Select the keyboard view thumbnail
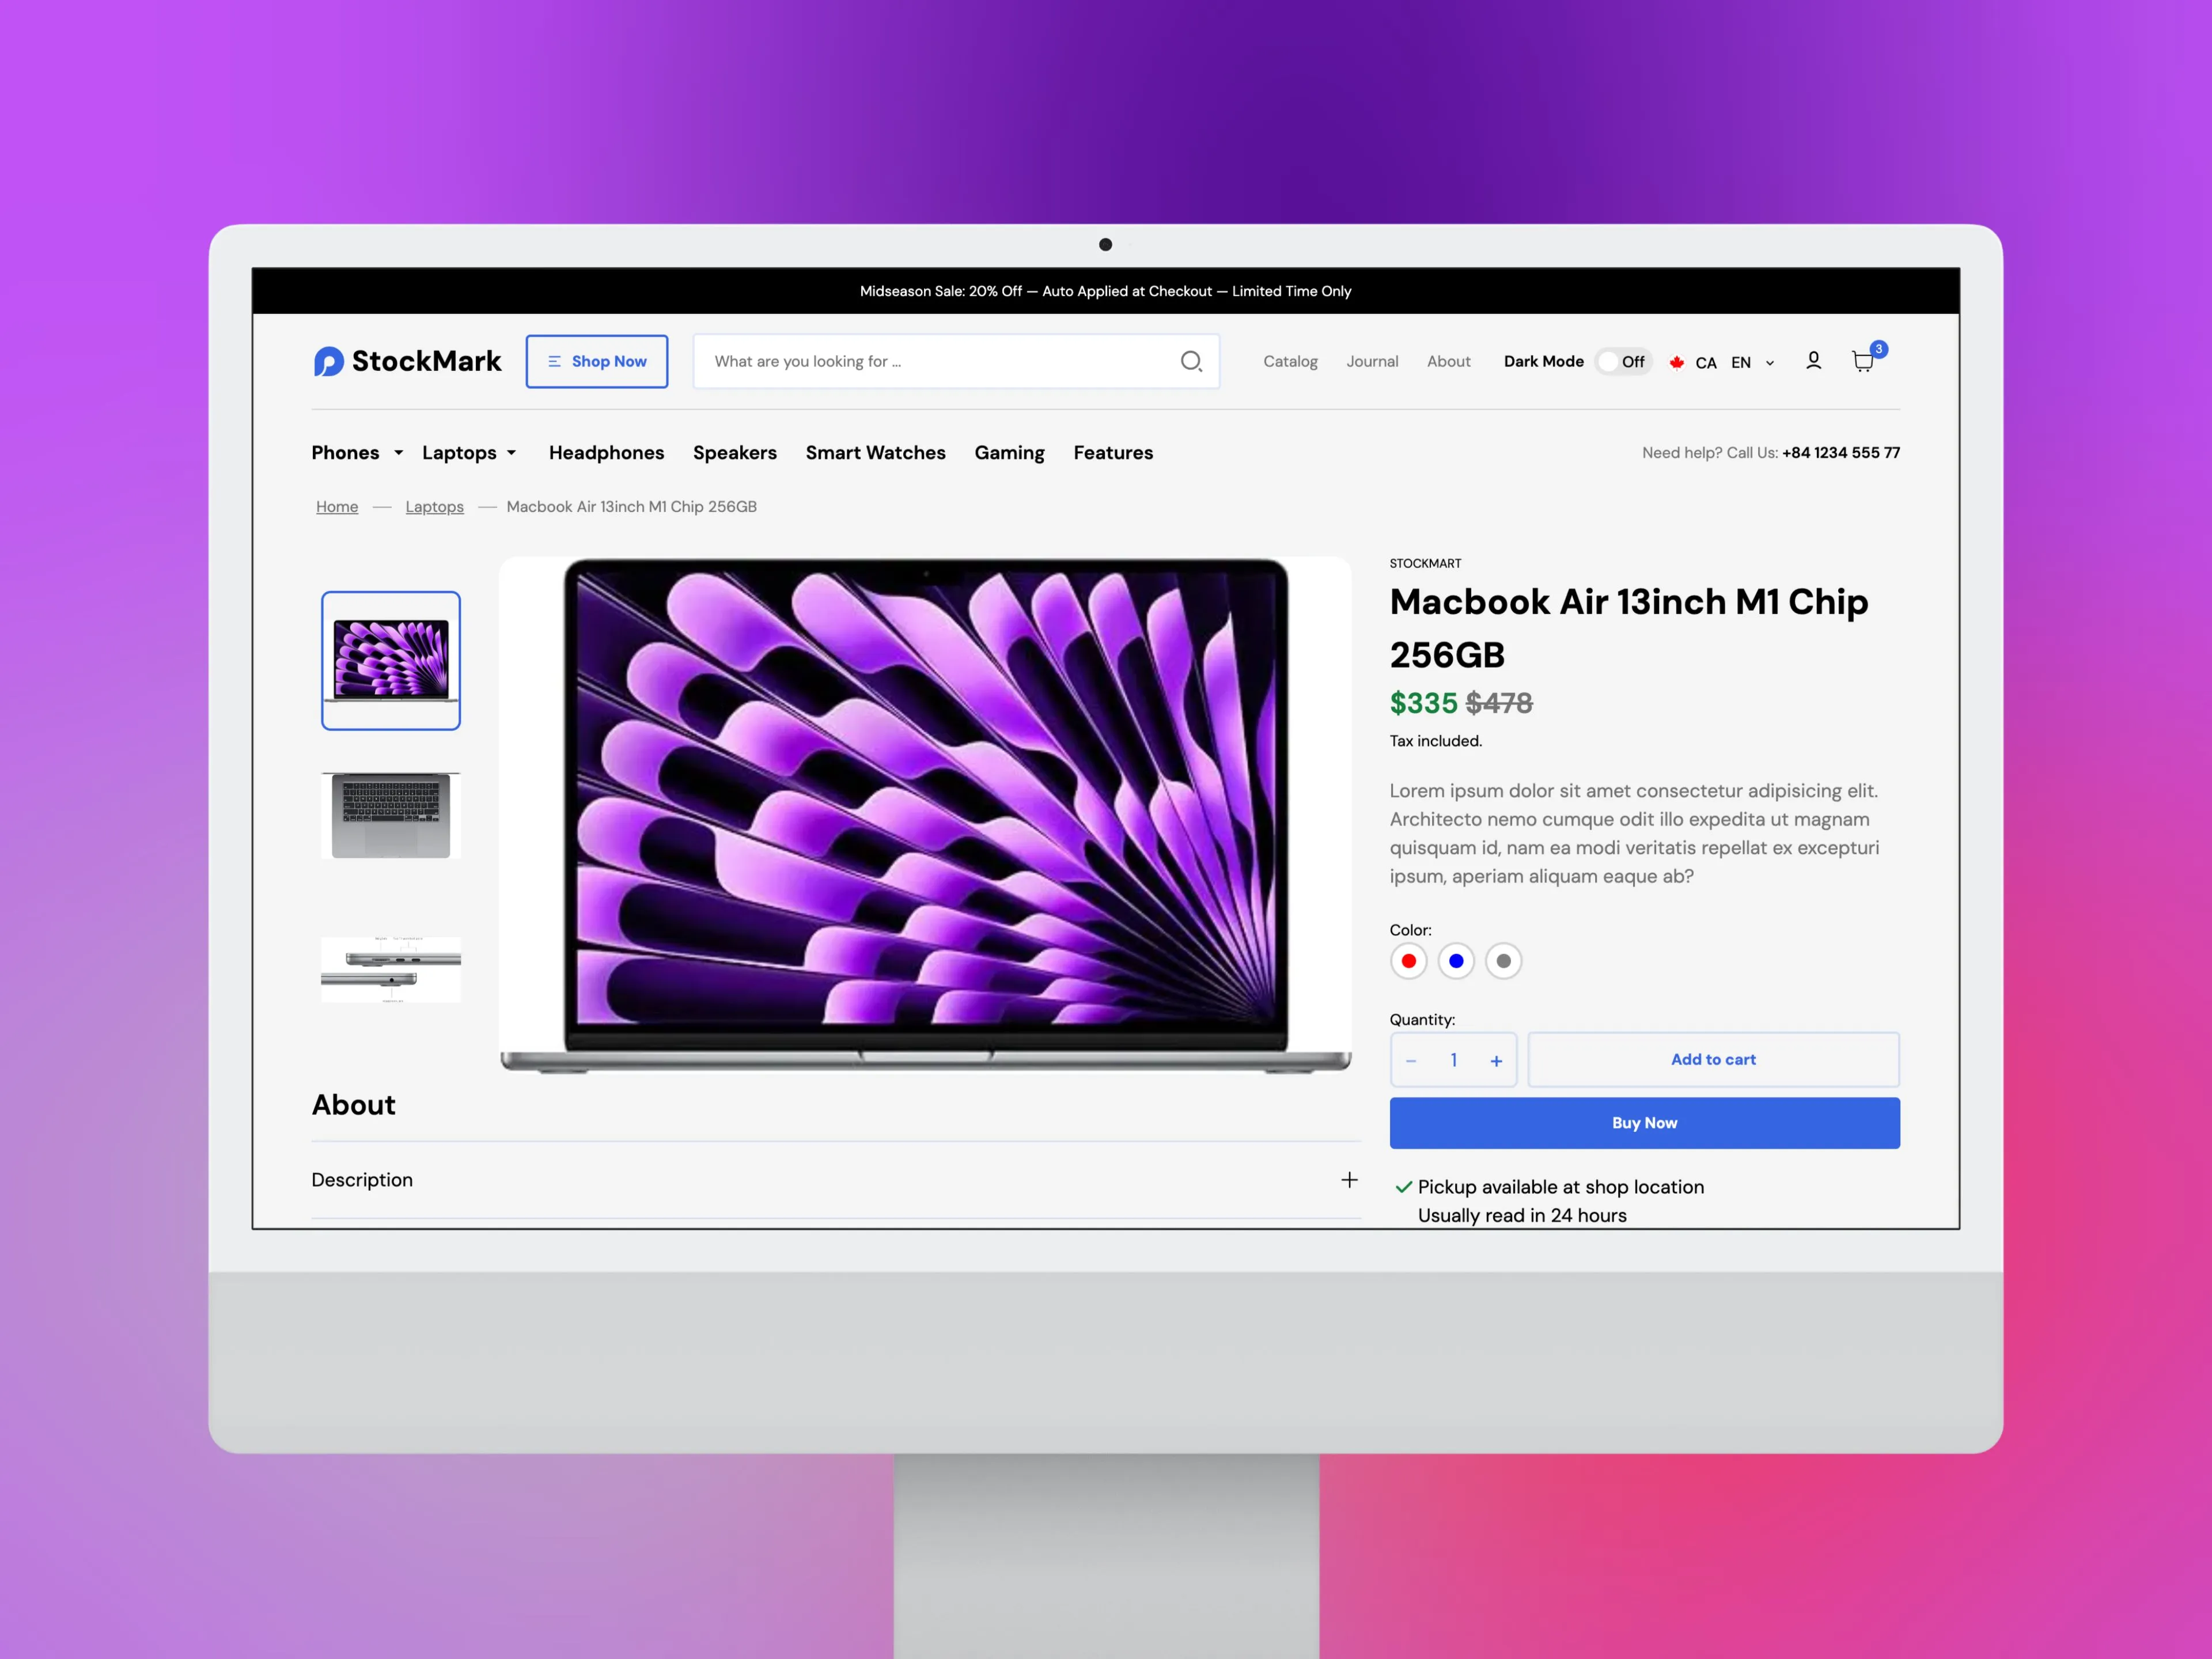The height and width of the screenshot is (1659, 2212). [391, 815]
